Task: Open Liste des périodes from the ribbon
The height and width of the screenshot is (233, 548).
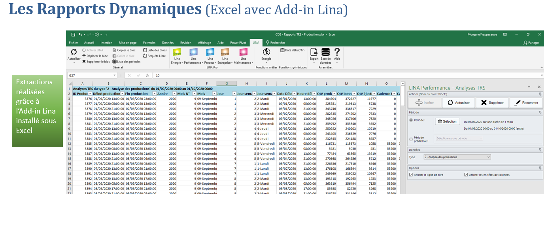Action: click(127, 61)
